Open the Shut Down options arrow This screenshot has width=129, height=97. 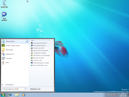[39, 89]
